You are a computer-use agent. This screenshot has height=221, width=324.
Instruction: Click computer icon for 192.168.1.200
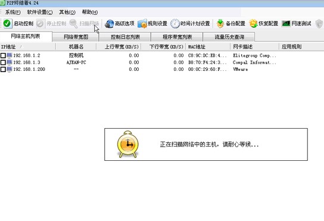point(10,69)
